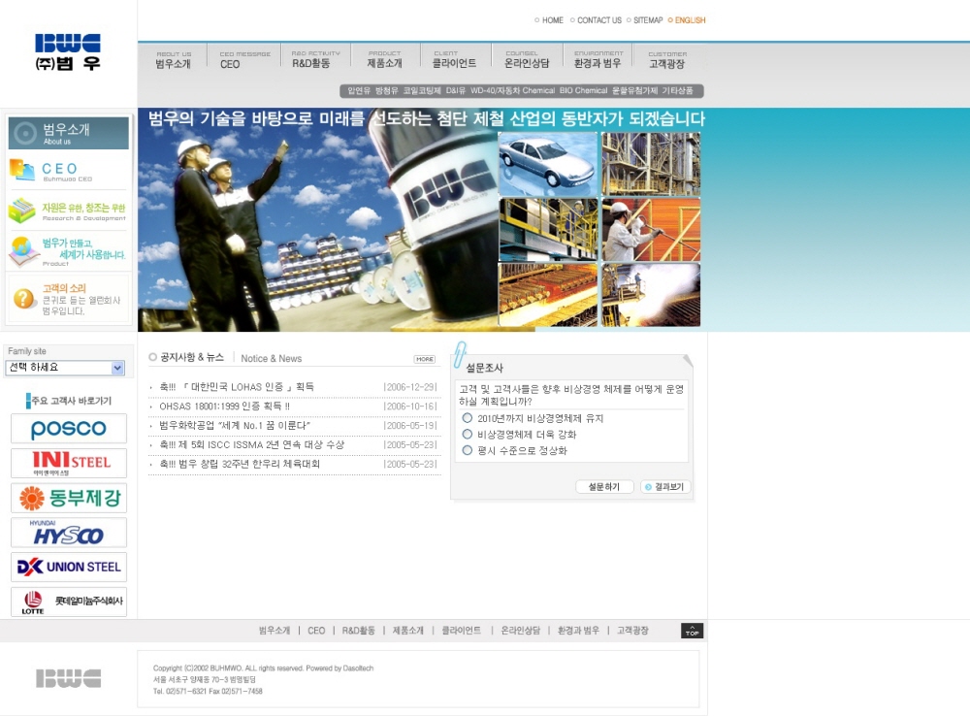
Task: Open the Family site dropdown
Action: point(65,368)
